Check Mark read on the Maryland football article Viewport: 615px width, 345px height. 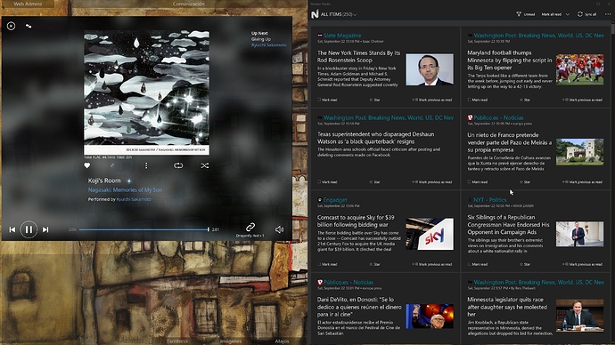click(x=478, y=100)
